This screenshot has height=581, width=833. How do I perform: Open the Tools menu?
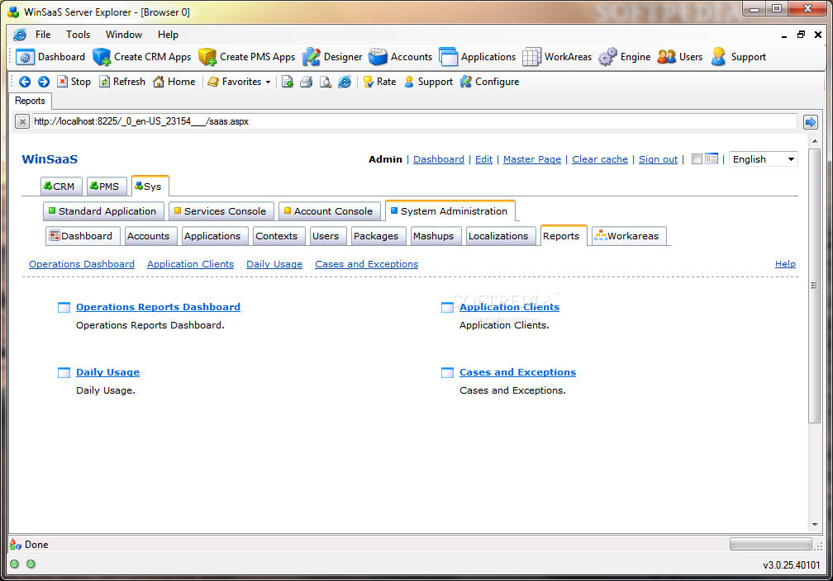[x=78, y=35]
